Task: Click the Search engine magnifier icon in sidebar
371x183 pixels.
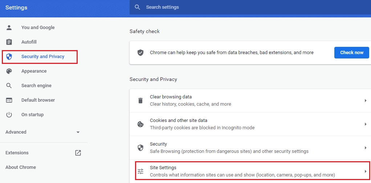Action: [x=9, y=85]
